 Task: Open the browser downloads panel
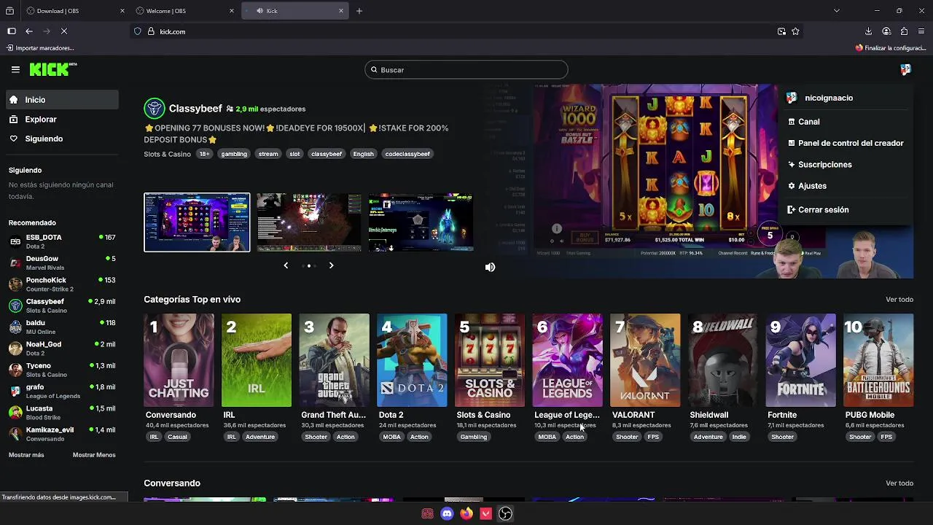[868, 31]
